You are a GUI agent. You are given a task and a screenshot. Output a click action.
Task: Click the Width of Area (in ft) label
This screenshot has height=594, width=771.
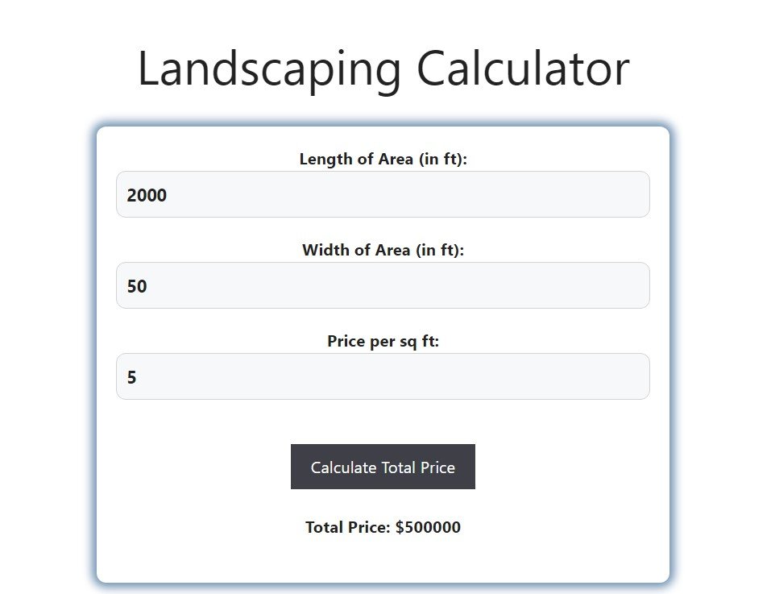point(383,250)
